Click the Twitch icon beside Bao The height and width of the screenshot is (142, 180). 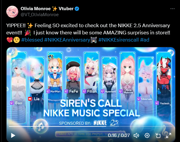tap(12, 103)
